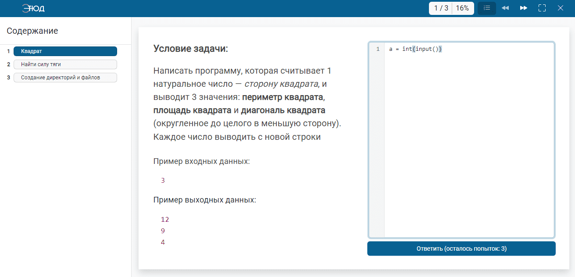575x277 pixels.
Task: Enter fullscreen mode
Action: pyautogui.click(x=542, y=8)
